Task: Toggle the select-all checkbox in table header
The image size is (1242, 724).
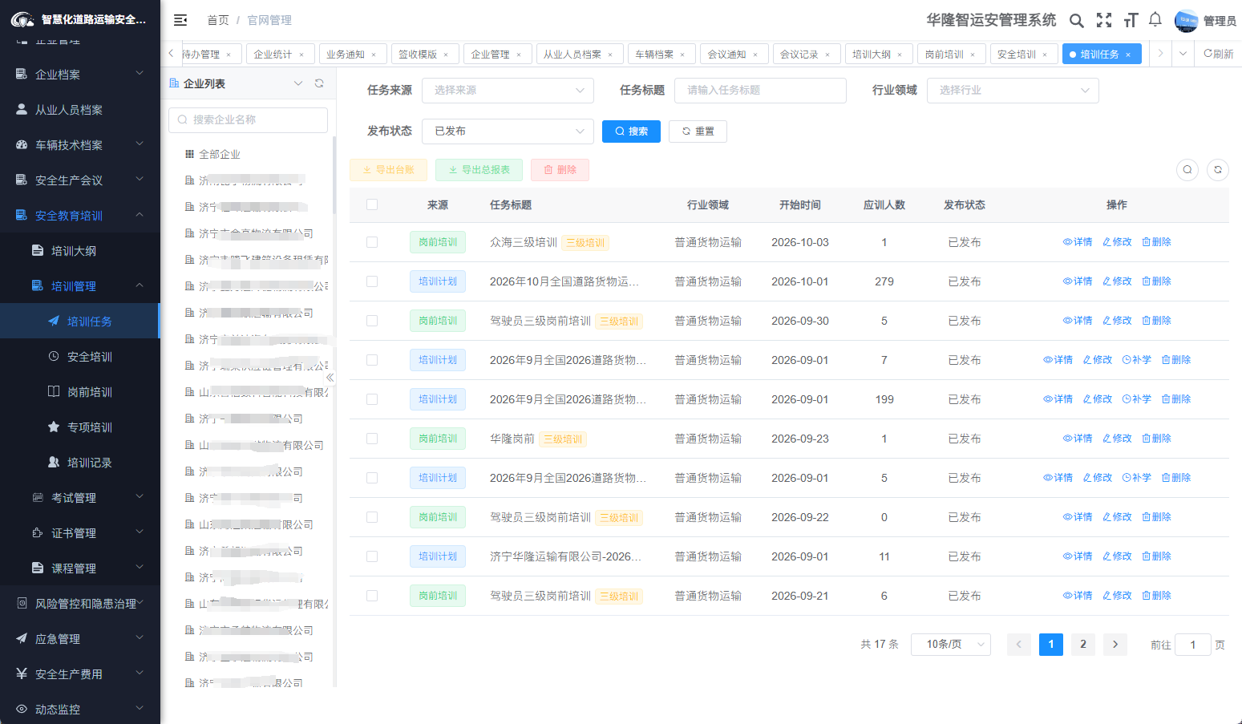Action: (x=372, y=204)
